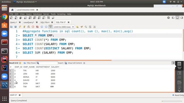Open the Scripting menu
The width and height of the screenshot is (184, 103).
point(61,14)
